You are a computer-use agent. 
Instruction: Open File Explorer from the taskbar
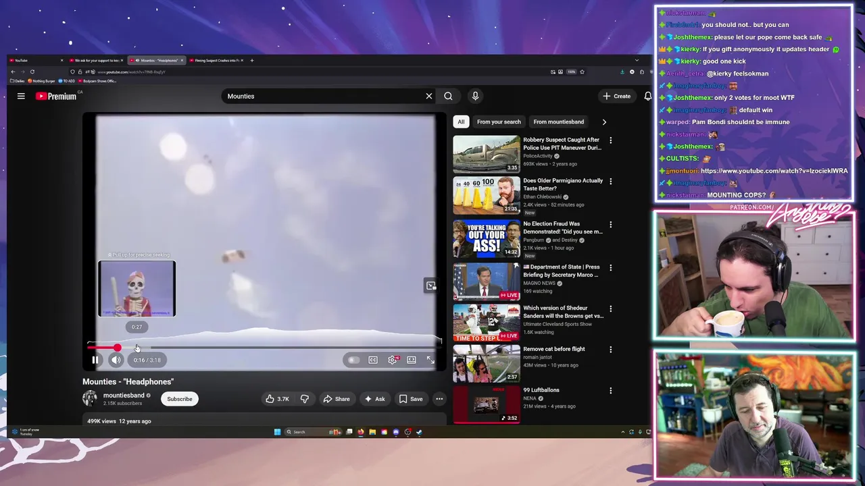point(372,432)
